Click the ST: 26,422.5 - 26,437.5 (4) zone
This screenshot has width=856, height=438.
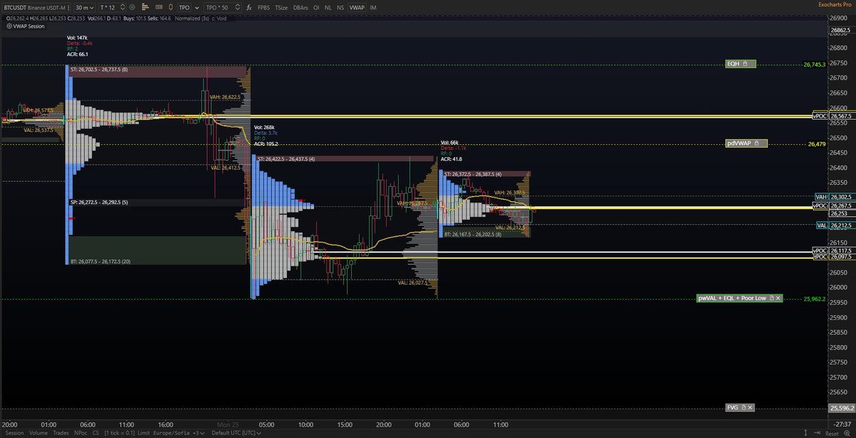[345, 159]
